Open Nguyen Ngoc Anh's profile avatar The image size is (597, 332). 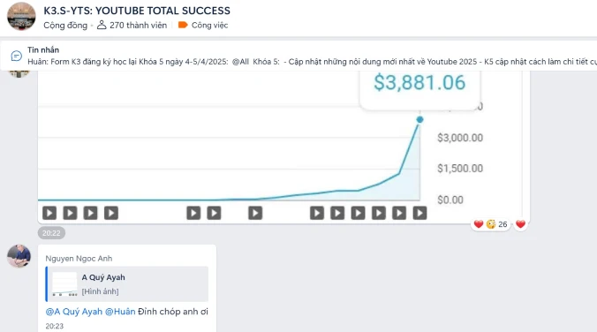pos(19,256)
